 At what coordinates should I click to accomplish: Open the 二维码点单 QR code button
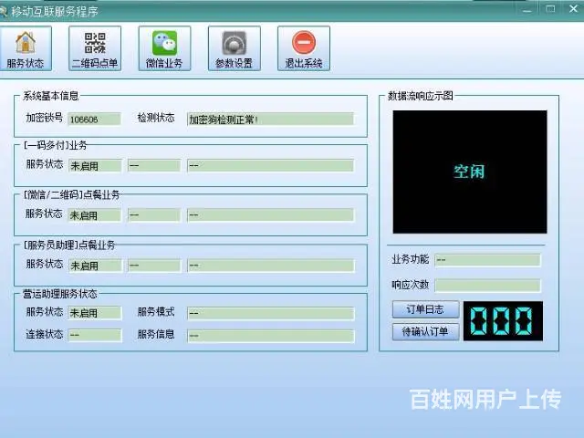coord(95,48)
